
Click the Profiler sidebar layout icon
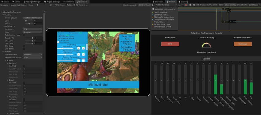pos(153,5)
